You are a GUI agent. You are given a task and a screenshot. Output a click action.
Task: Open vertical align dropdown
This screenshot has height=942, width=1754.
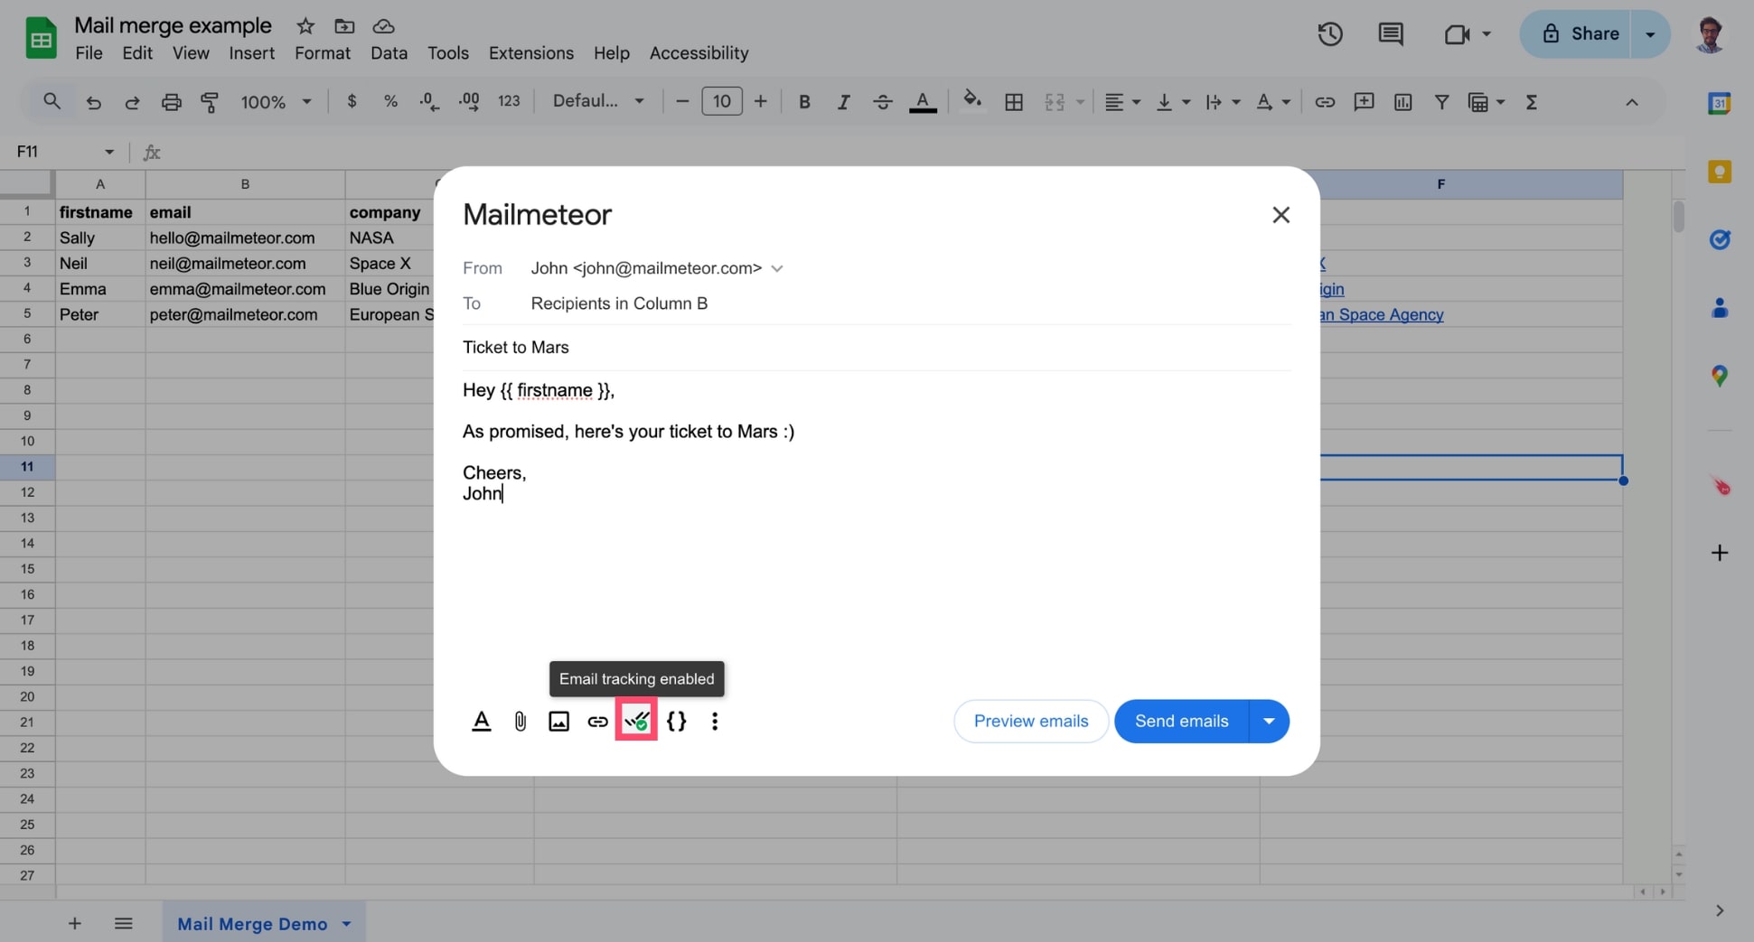1173,102
